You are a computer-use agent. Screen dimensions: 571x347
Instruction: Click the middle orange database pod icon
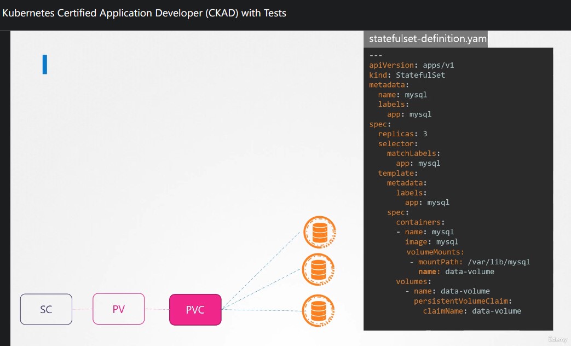click(319, 270)
